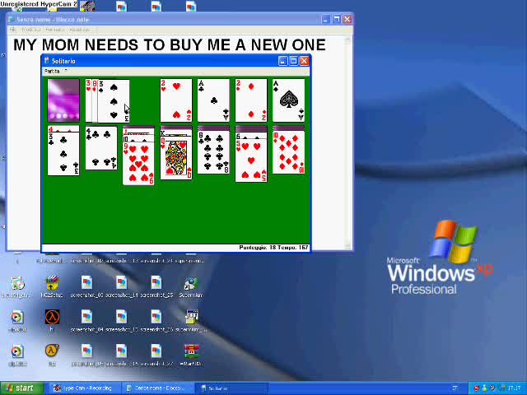Select the 3 of spades waste card
527x395 pixels.
coord(115,100)
